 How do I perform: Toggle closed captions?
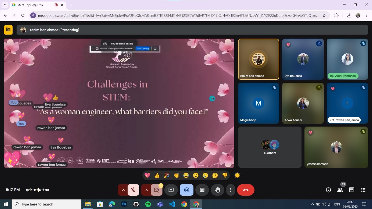tap(202, 190)
